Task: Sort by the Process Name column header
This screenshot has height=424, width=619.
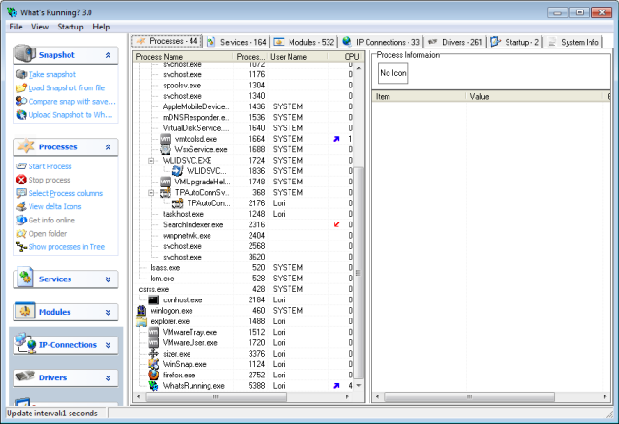Action: (x=184, y=57)
